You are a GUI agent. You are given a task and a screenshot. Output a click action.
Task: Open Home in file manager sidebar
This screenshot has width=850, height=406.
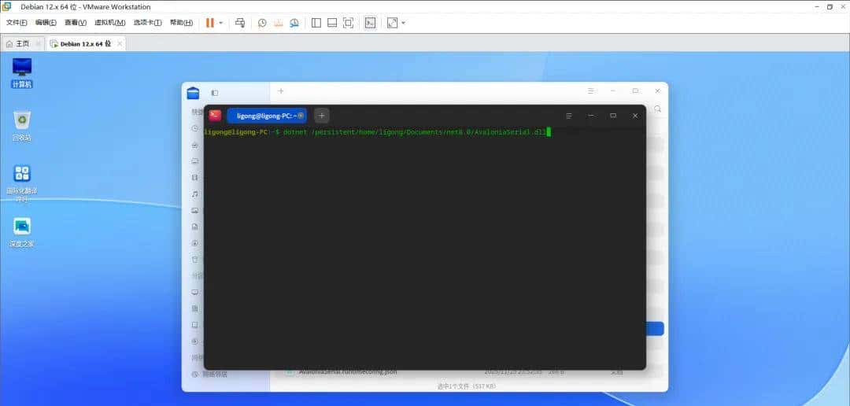[195, 146]
